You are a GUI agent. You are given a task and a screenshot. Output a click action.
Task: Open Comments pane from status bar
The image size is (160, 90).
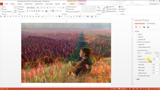122,89
